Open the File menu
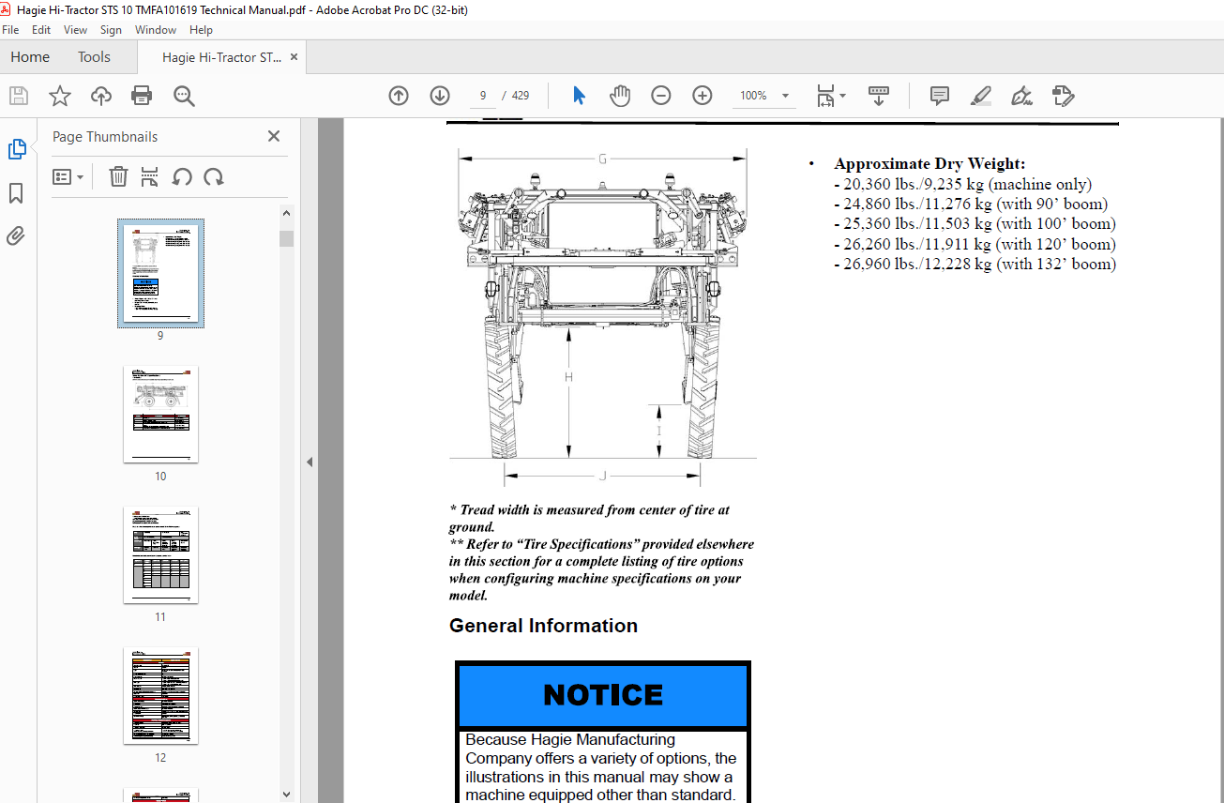Viewport: 1224px width, 803px height. pos(10,30)
